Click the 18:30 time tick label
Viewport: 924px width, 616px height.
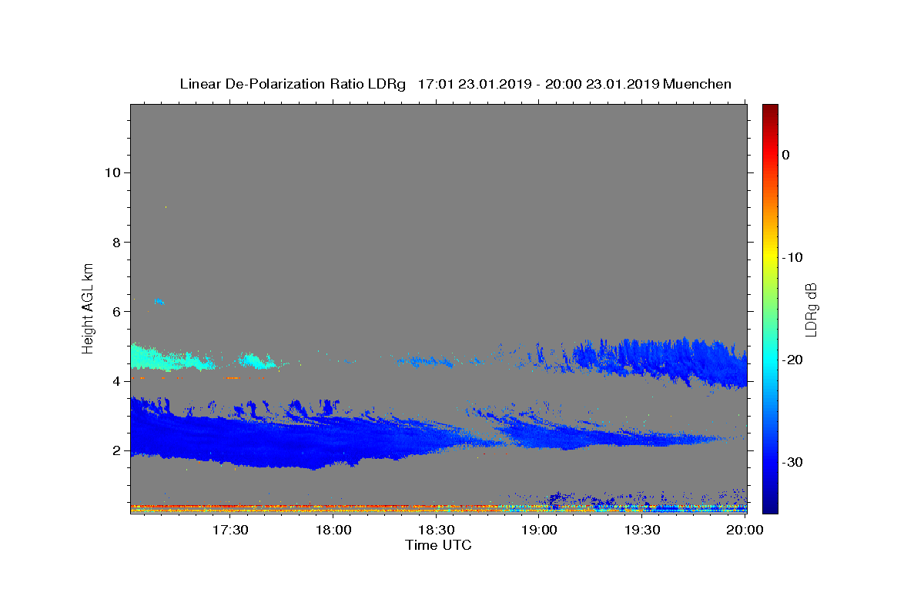coord(437,530)
